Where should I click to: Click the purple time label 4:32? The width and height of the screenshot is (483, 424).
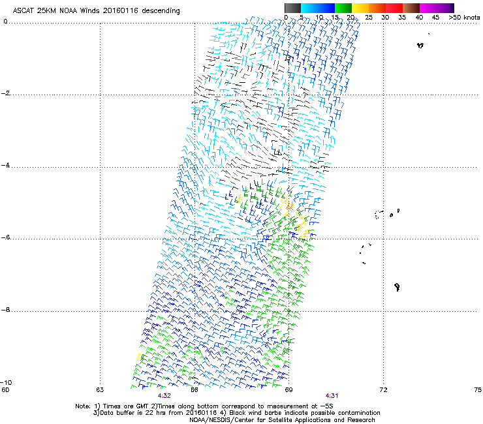pos(164,396)
